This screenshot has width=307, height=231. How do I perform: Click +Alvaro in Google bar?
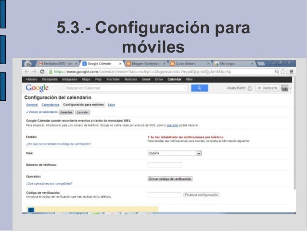point(31,79)
